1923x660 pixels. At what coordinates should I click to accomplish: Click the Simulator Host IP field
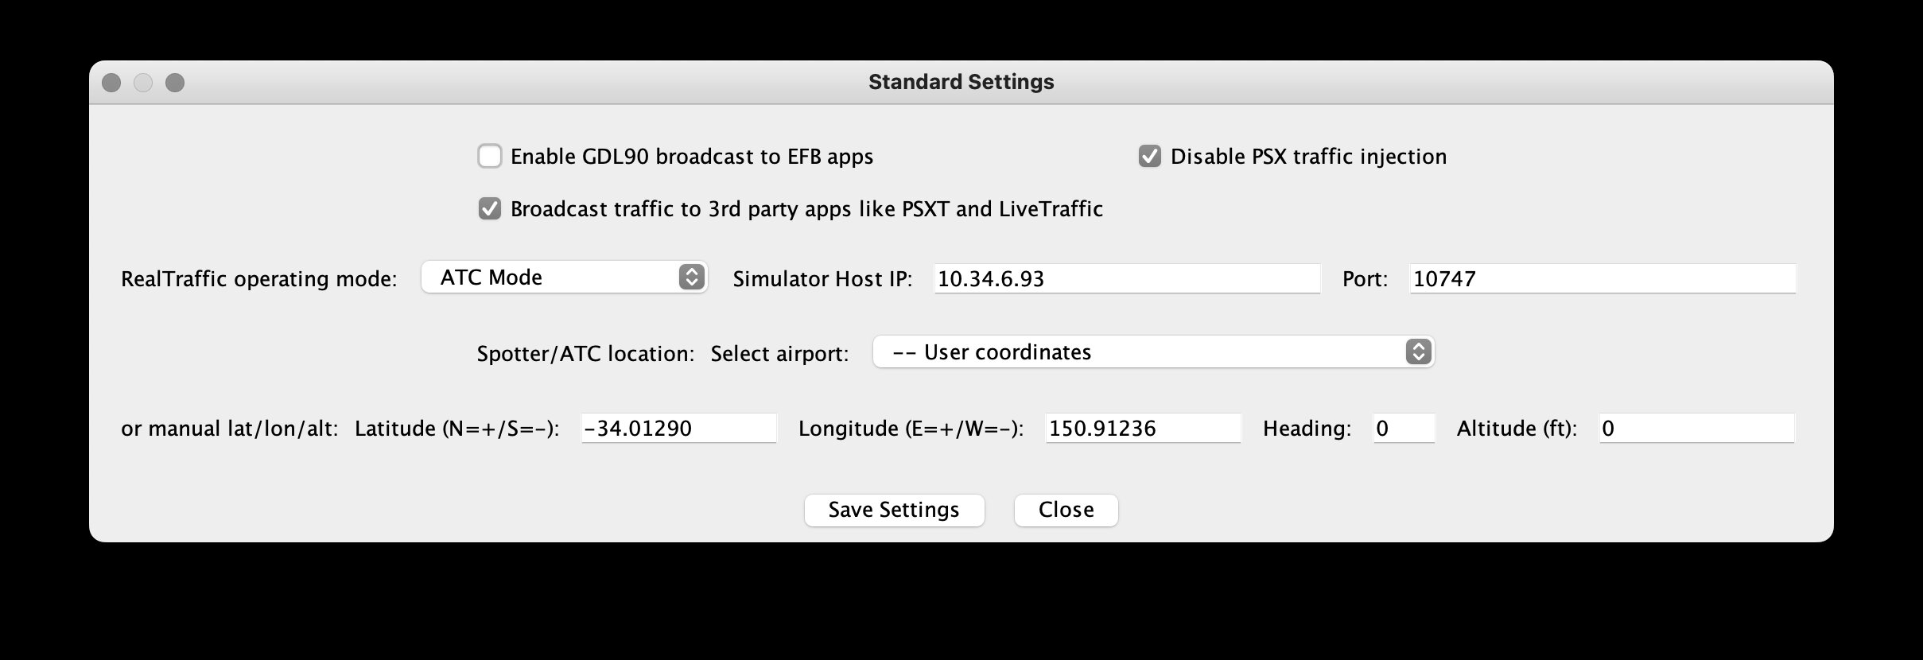(x=1126, y=278)
